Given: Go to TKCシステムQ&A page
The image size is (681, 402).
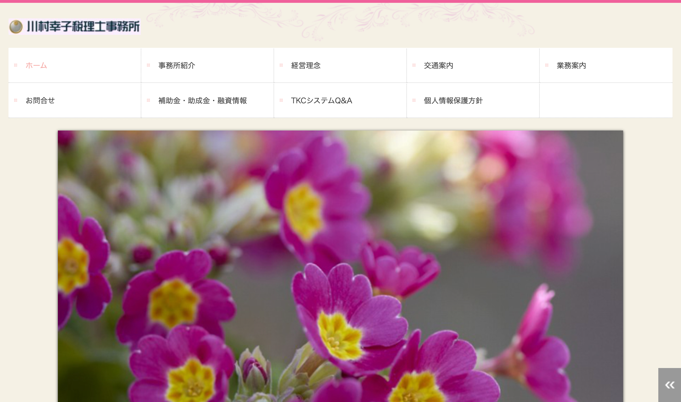Looking at the screenshot, I should tap(321, 100).
